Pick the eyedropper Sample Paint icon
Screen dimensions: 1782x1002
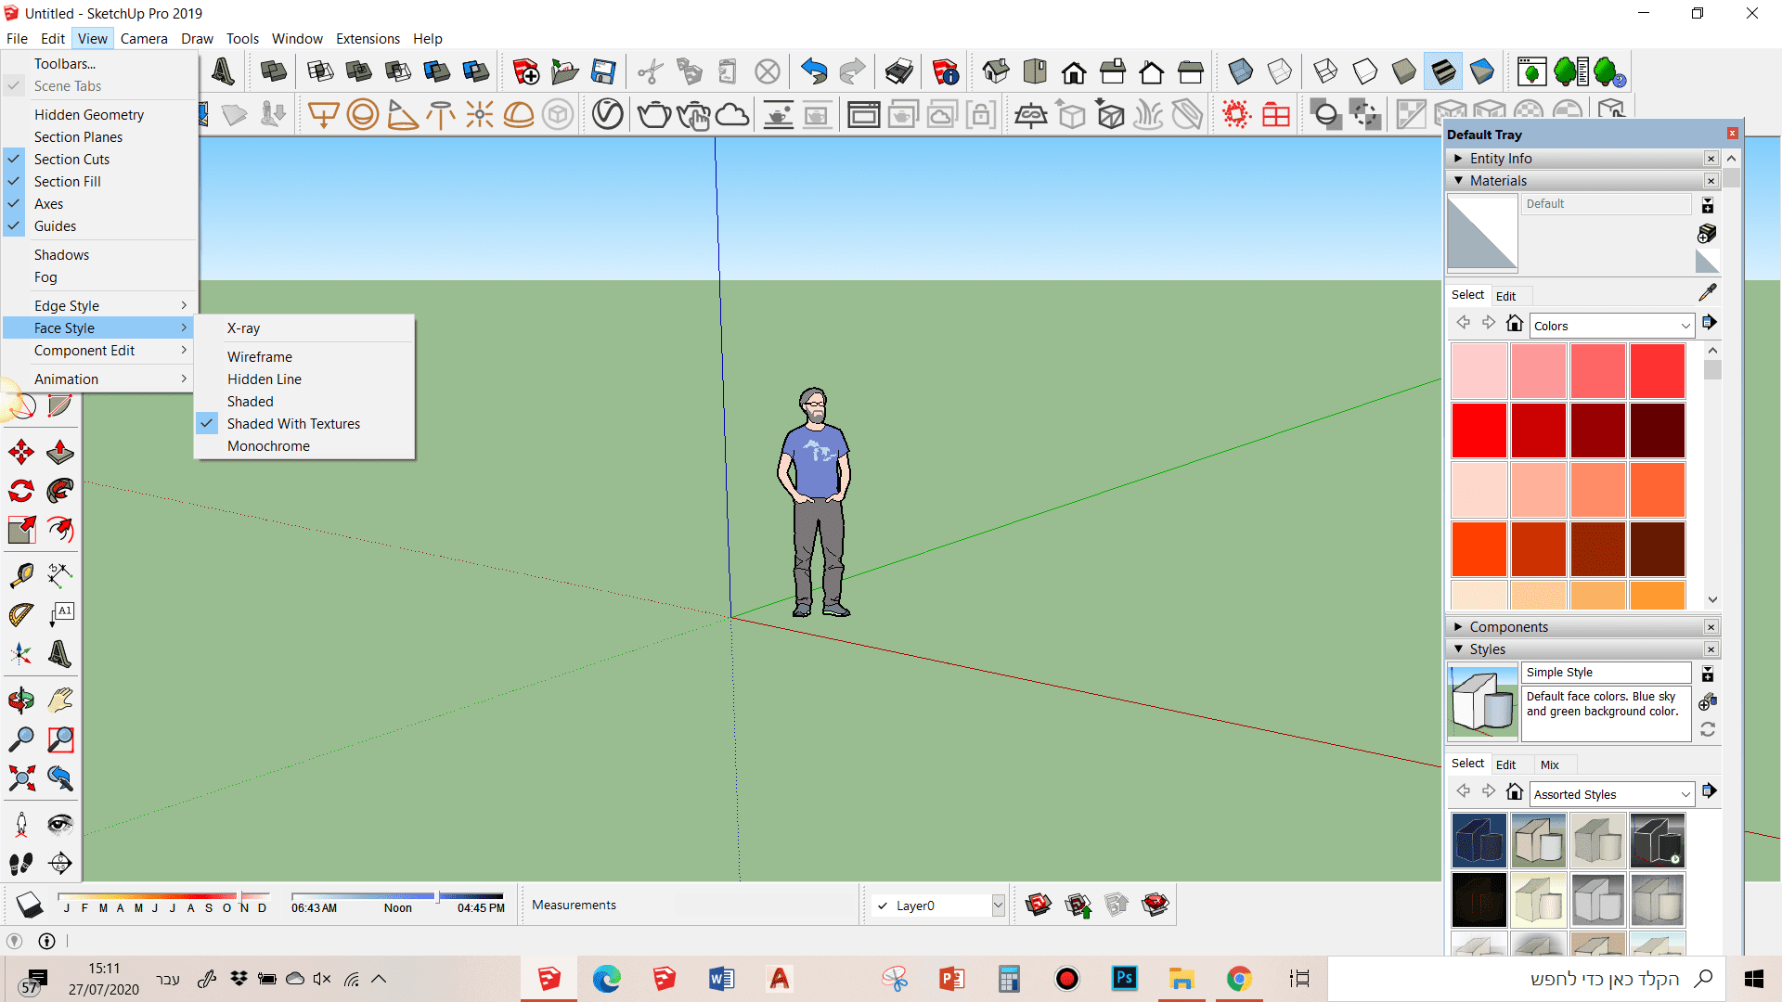coord(1707,293)
